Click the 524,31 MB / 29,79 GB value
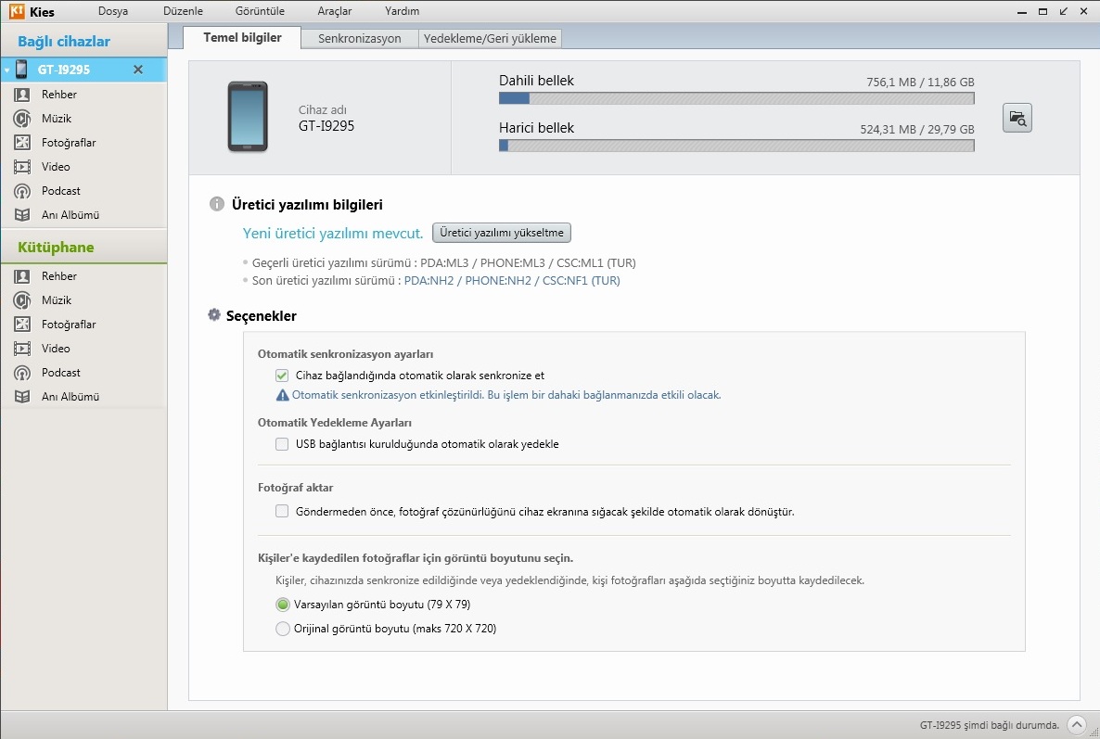The height and width of the screenshot is (739, 1100). [x=917, y=129]
